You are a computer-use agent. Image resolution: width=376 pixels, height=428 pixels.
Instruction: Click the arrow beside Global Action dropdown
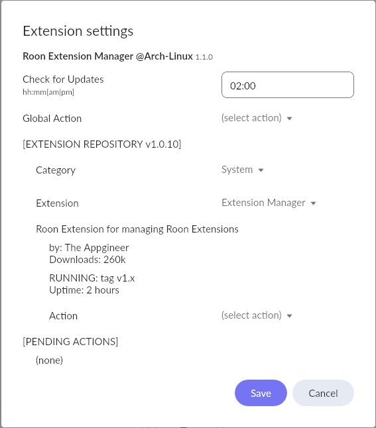289,119
